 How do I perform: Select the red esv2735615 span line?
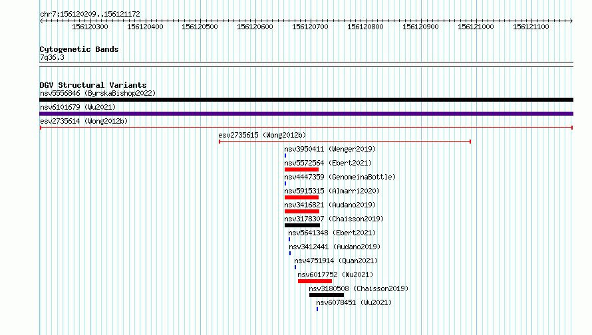click(x=345, y=142)
